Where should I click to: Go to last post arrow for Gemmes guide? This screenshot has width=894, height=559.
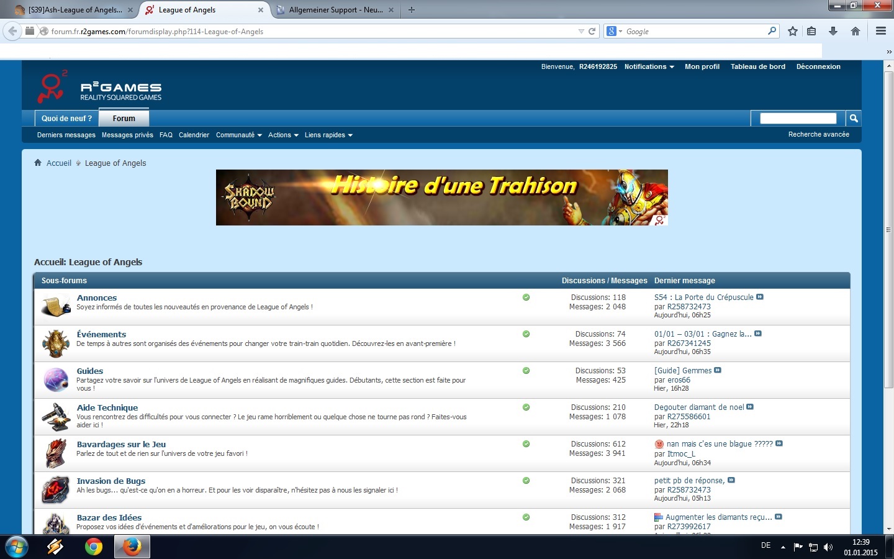coord(718,370)
